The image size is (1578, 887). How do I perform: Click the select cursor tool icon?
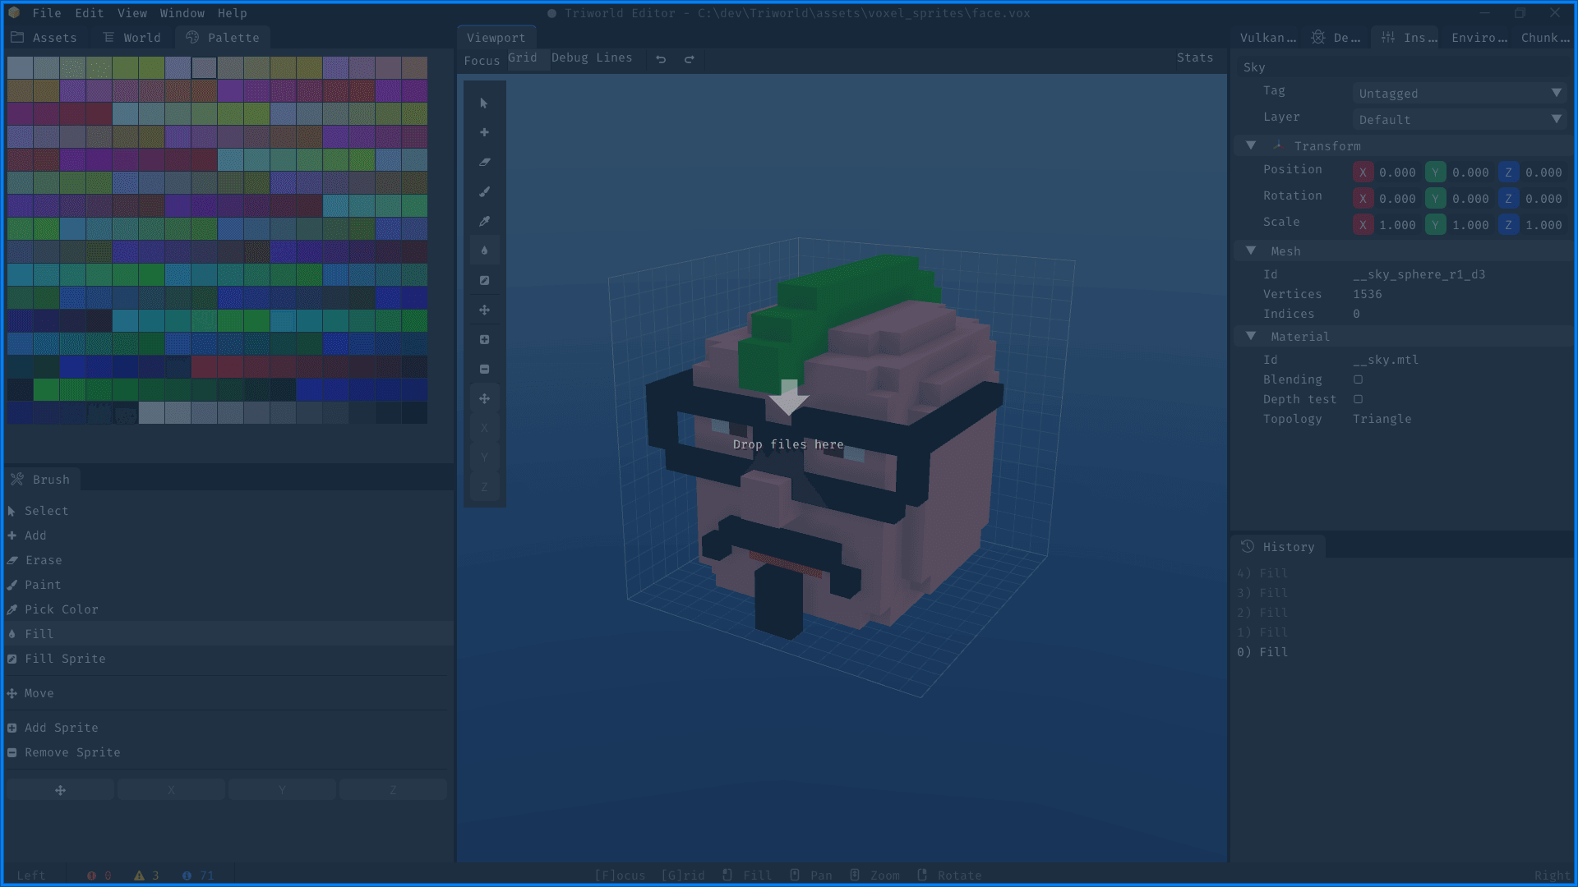pos(484,103)
